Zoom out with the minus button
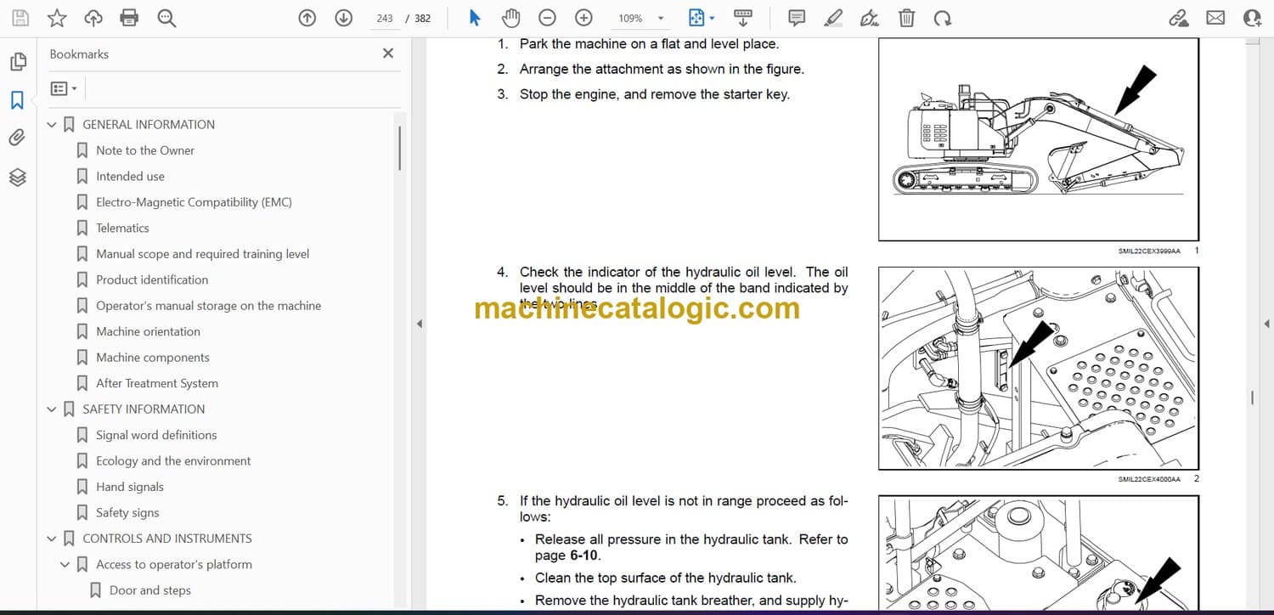Image resolution: width=1274 pixels, height=615 pixels. point(548,18)
